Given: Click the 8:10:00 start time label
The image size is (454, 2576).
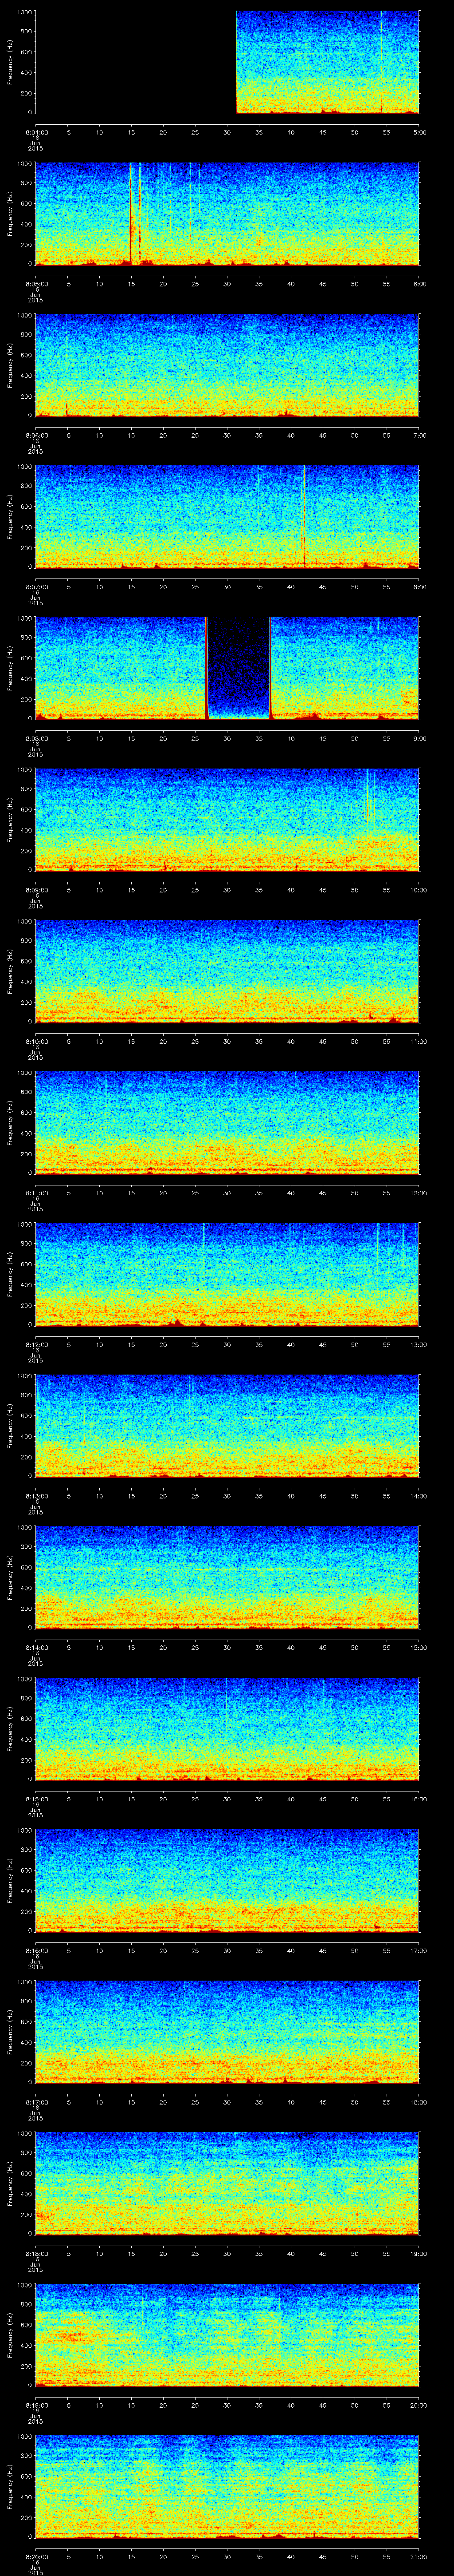Looking at the screenshot, I should tap(36, 1041).
